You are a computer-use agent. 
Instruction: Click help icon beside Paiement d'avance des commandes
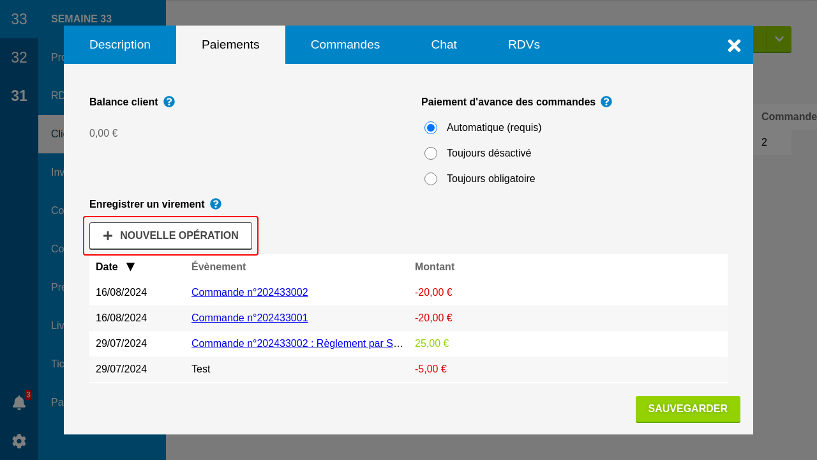point(606,102)
